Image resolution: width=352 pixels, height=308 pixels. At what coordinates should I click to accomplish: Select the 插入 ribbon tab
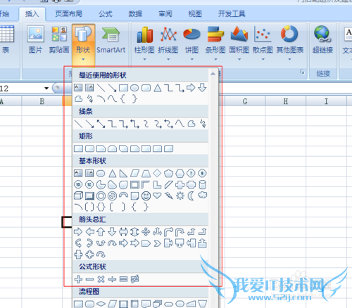tap(32, 14)
